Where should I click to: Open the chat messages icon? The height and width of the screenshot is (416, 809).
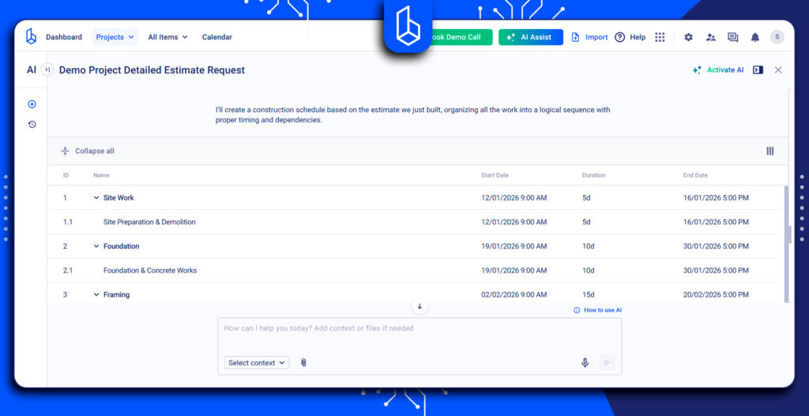(x=732, y=37)
